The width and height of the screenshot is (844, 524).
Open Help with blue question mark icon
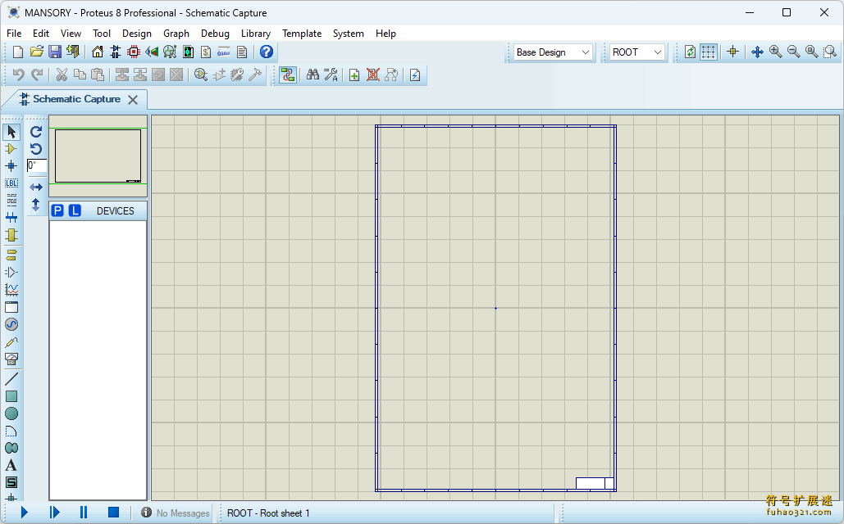[x=267, y=52]
